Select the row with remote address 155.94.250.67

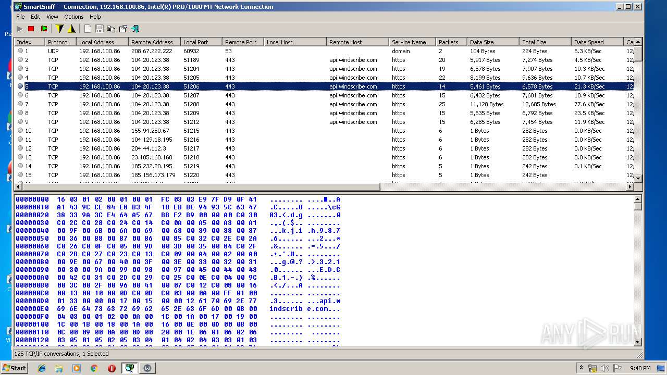tap(324, 131)
